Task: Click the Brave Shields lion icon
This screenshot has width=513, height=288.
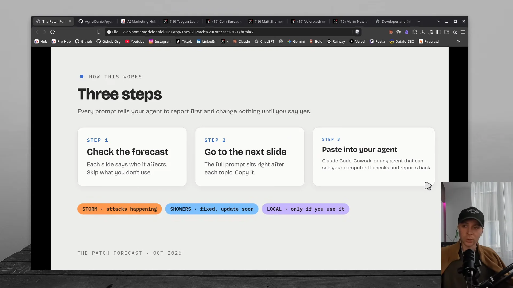Action: coord(357,32)
